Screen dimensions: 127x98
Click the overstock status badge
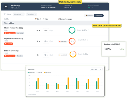[x=63, y=41]
